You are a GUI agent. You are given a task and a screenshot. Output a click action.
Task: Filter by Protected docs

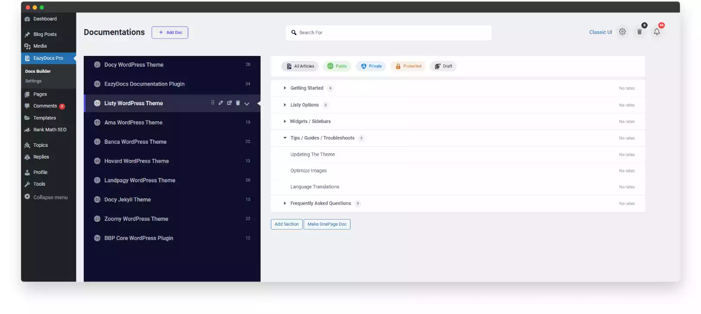pos(408,66)
